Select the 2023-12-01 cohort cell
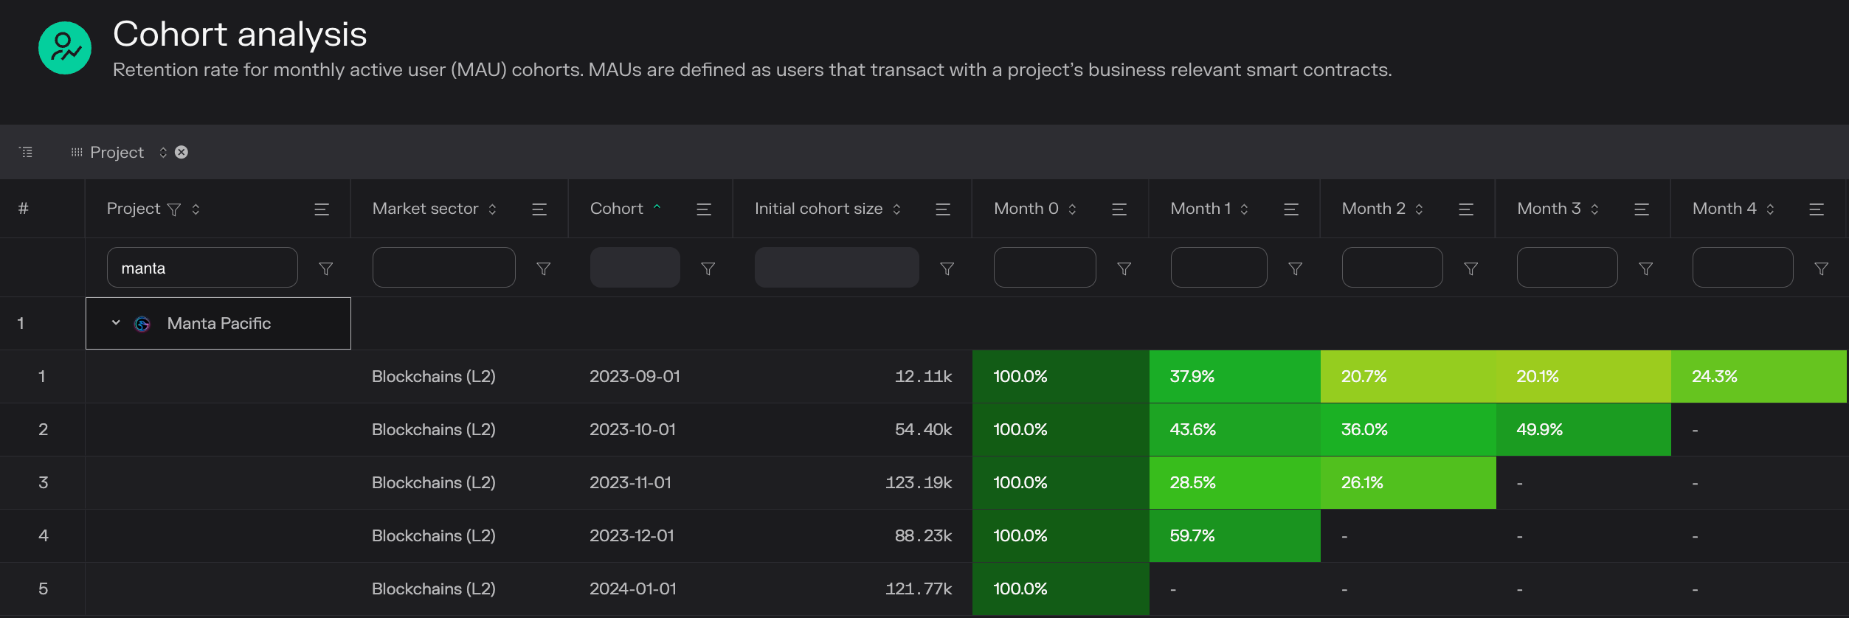 (x=650, y=535)
